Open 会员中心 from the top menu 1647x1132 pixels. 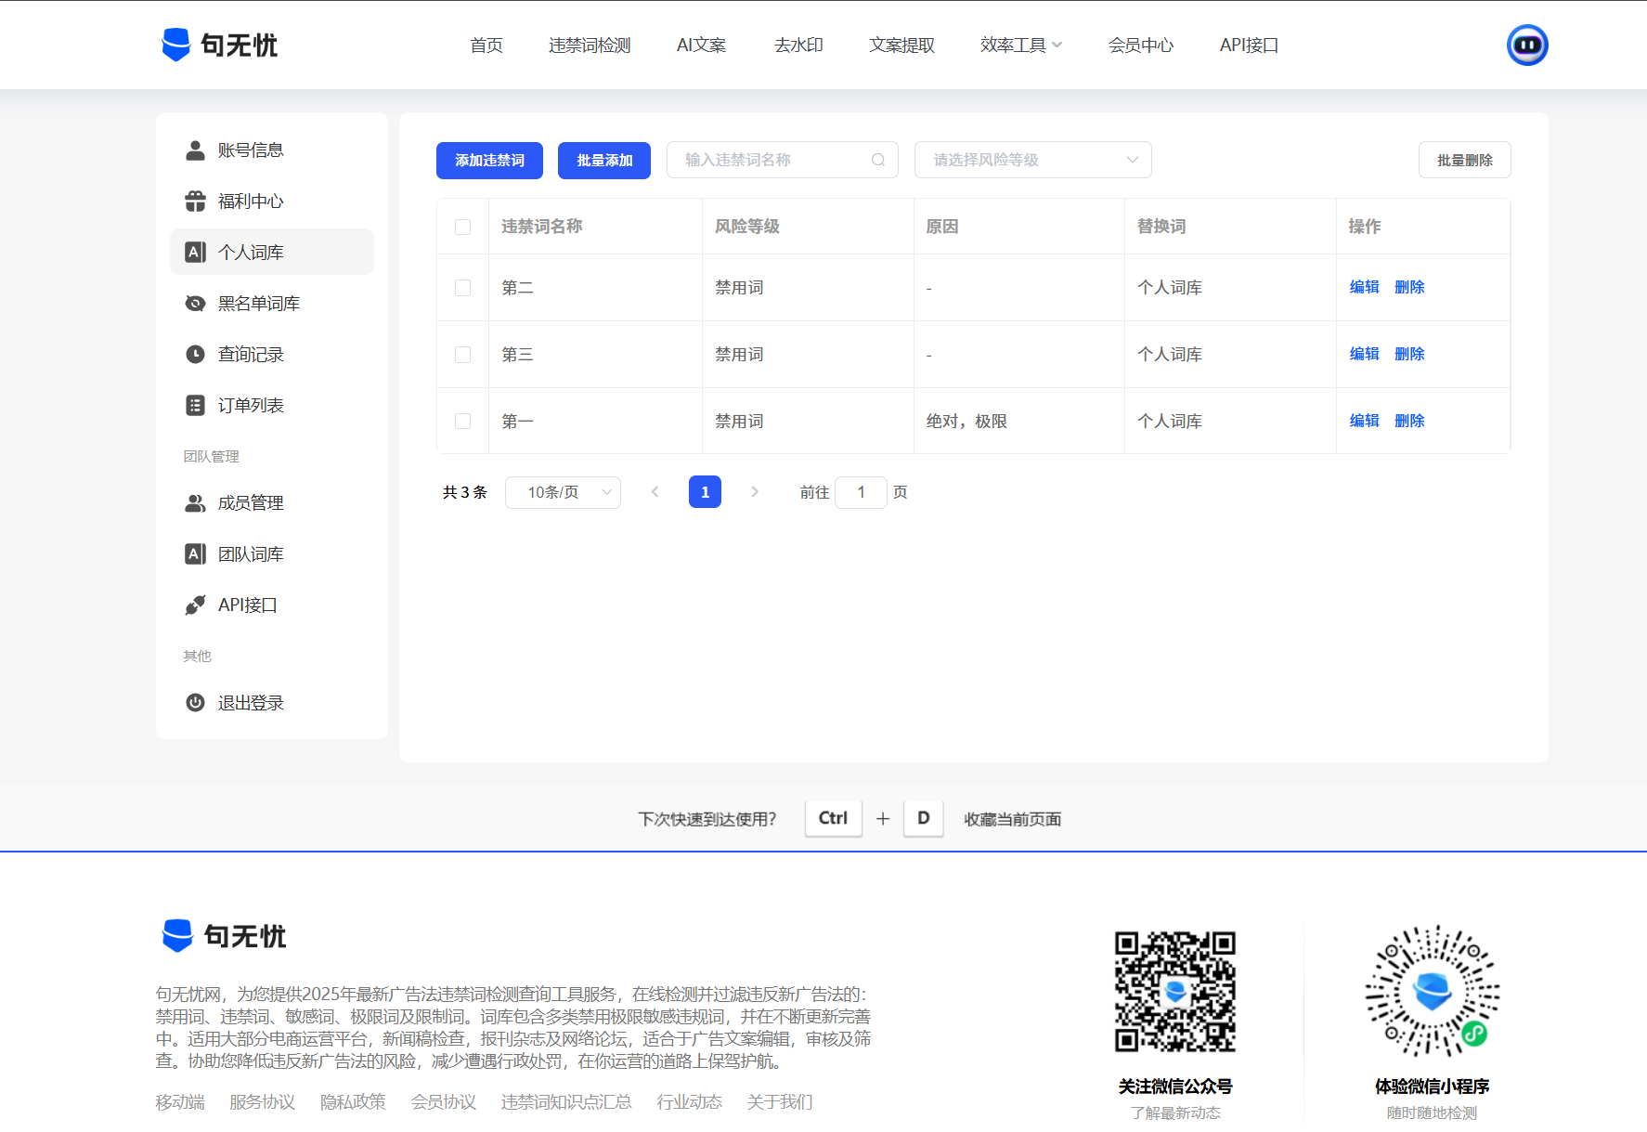1140,45
